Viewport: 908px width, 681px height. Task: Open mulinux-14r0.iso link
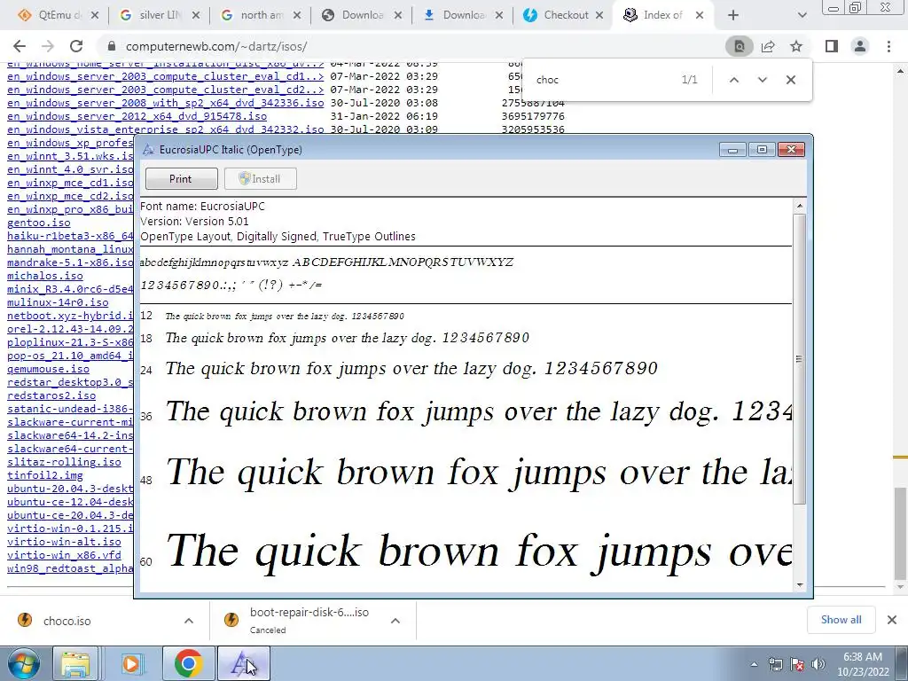click(x=58, y=303)
